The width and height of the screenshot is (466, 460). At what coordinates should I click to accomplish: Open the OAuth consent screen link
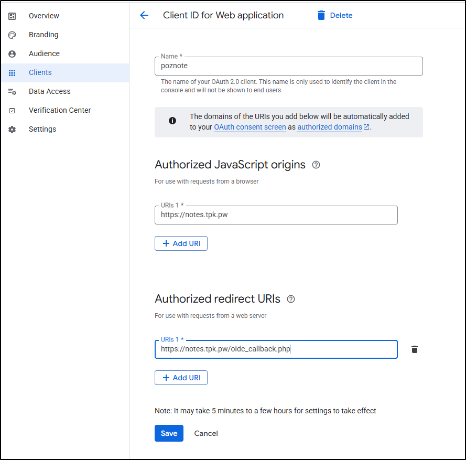pos(250,127)
